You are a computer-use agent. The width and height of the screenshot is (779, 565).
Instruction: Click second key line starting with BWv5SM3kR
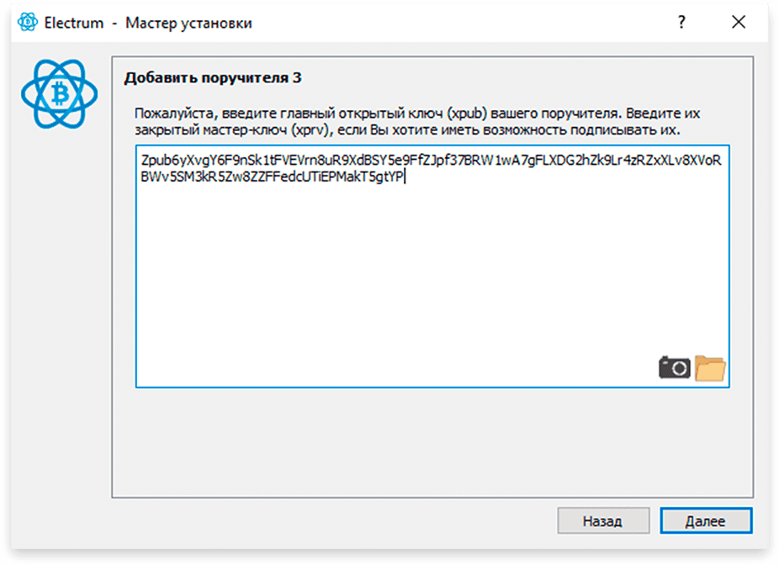[273, 177]
